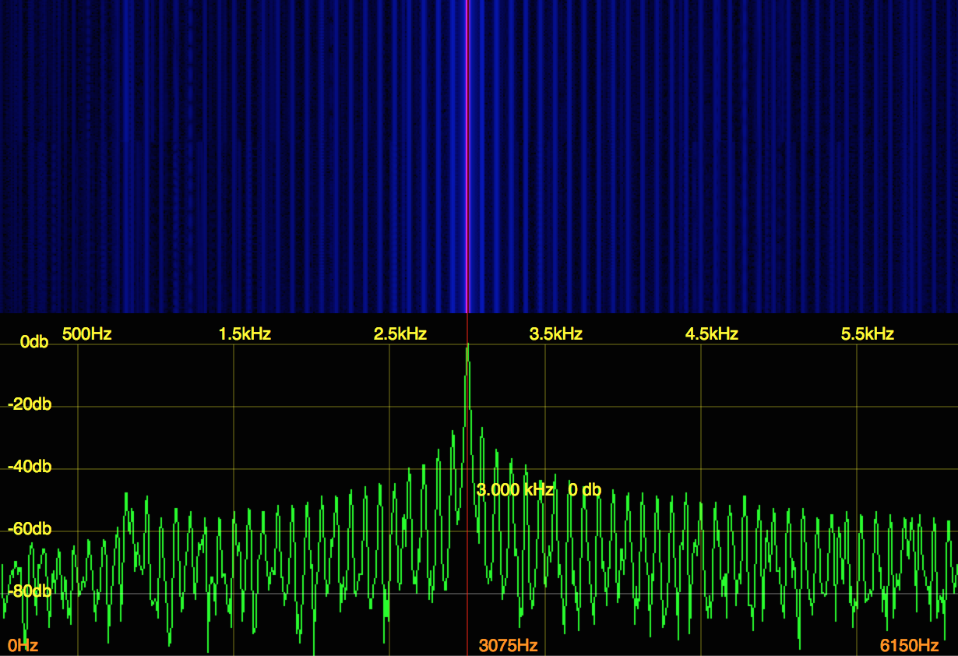This screenshot has width=958, height=656.
Task: Click the 3.5kHz frequency axis label
Action: pyautogui.click(x=556, y=334)
